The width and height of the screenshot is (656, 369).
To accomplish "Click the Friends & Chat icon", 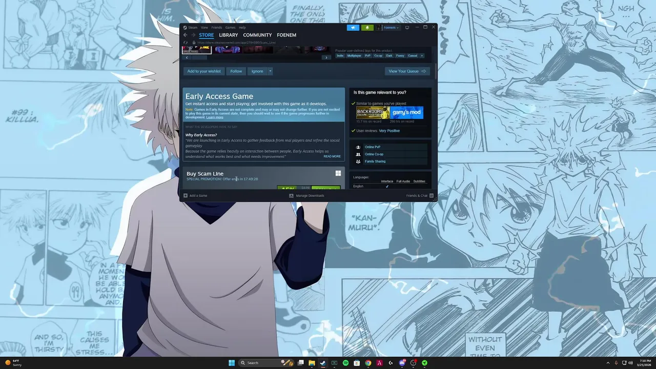I will coord(432,195).
